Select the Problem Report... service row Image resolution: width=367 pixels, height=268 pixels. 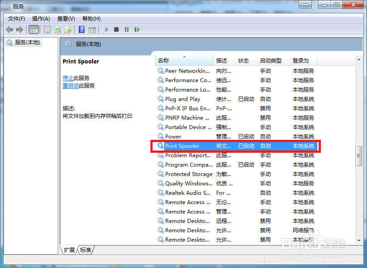click(x=237, y=155)
